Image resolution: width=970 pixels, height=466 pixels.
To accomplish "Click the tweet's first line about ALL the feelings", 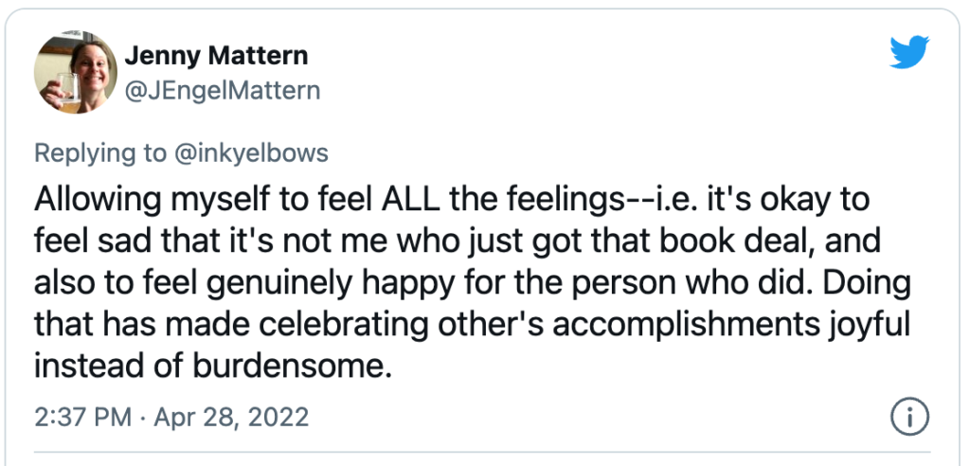I will pyautogui.click(x=452, y=200).
